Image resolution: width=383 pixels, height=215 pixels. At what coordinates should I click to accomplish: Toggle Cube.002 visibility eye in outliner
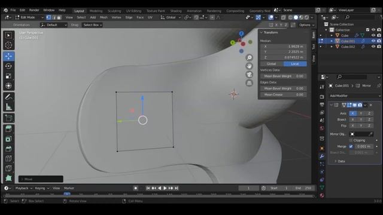click(373, 47)
